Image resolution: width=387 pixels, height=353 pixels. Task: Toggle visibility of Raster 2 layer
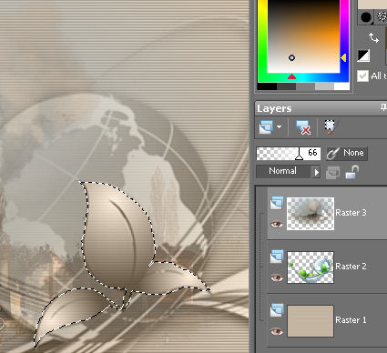pos(277,277)
